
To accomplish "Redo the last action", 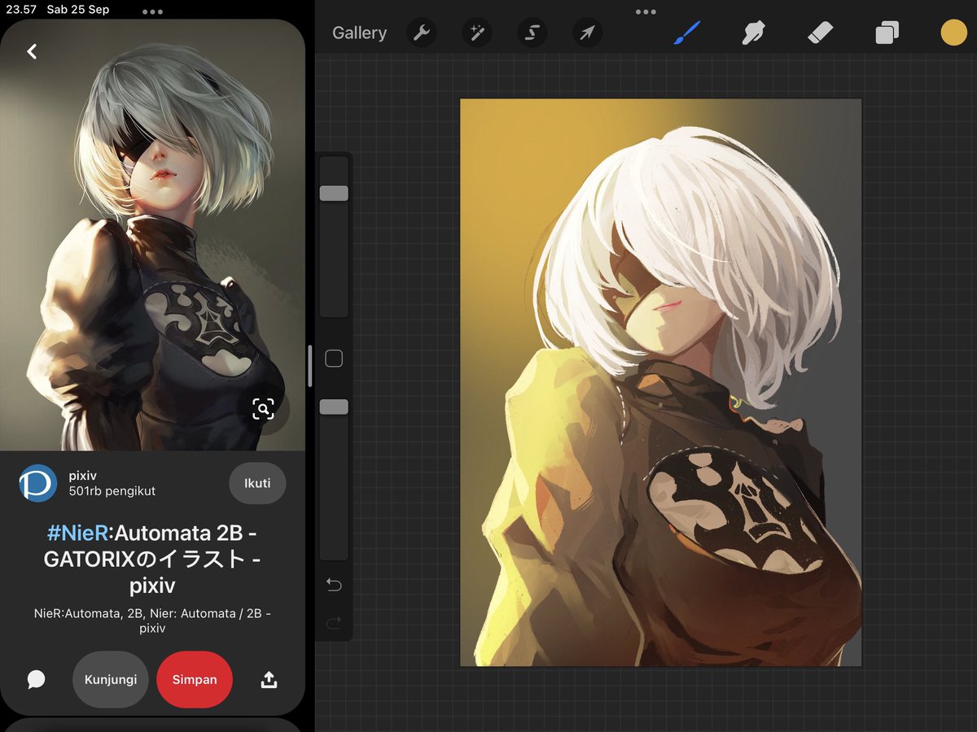I will [334, 623].
